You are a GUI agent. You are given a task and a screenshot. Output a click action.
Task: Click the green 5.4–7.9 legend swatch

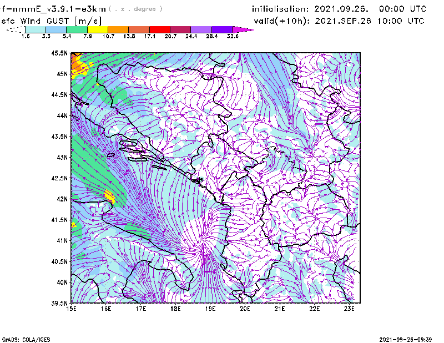click(77, 29)
